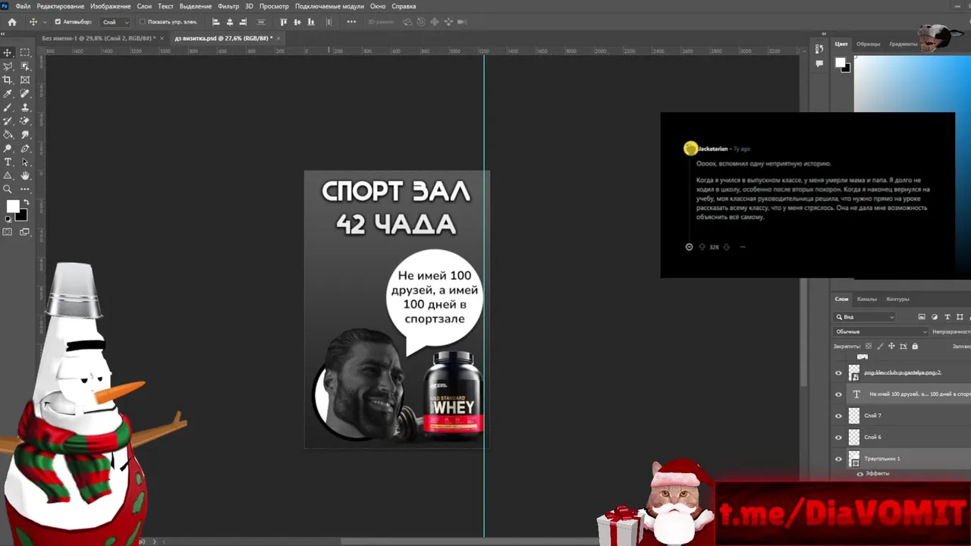This screenshot has height=546, width=971.
Task: Click the foreground color swatch in toolbox
Action: click(x=13, y=206)
